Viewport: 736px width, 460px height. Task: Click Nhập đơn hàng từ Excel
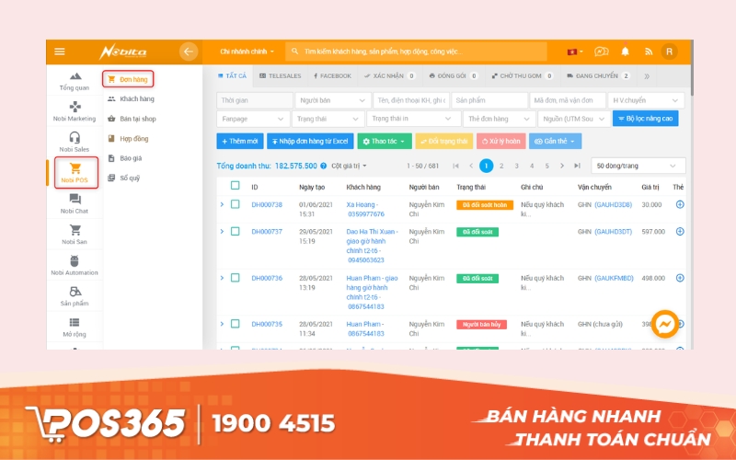coord(310,142)
